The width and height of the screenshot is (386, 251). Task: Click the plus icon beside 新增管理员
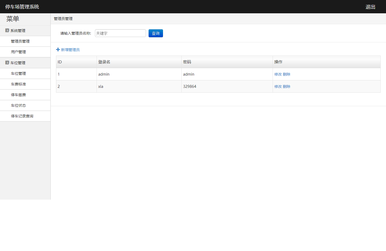(x=58, y=50)
